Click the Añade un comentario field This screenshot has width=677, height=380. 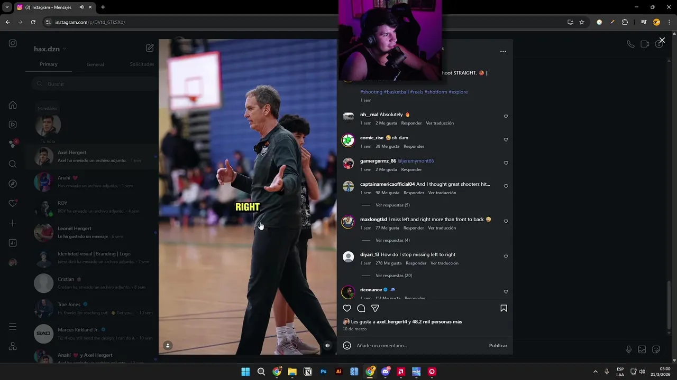click(x=420, y=346)
